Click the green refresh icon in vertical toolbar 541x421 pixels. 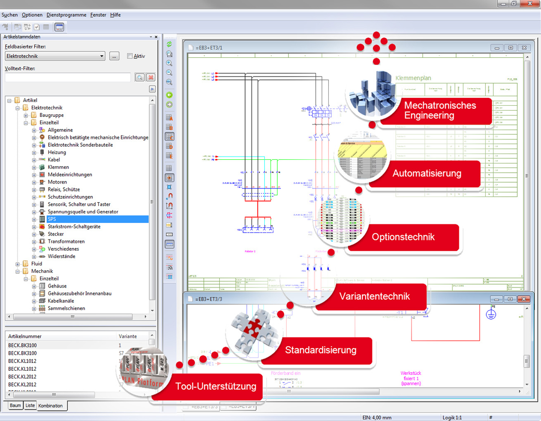tap(169, 44)
